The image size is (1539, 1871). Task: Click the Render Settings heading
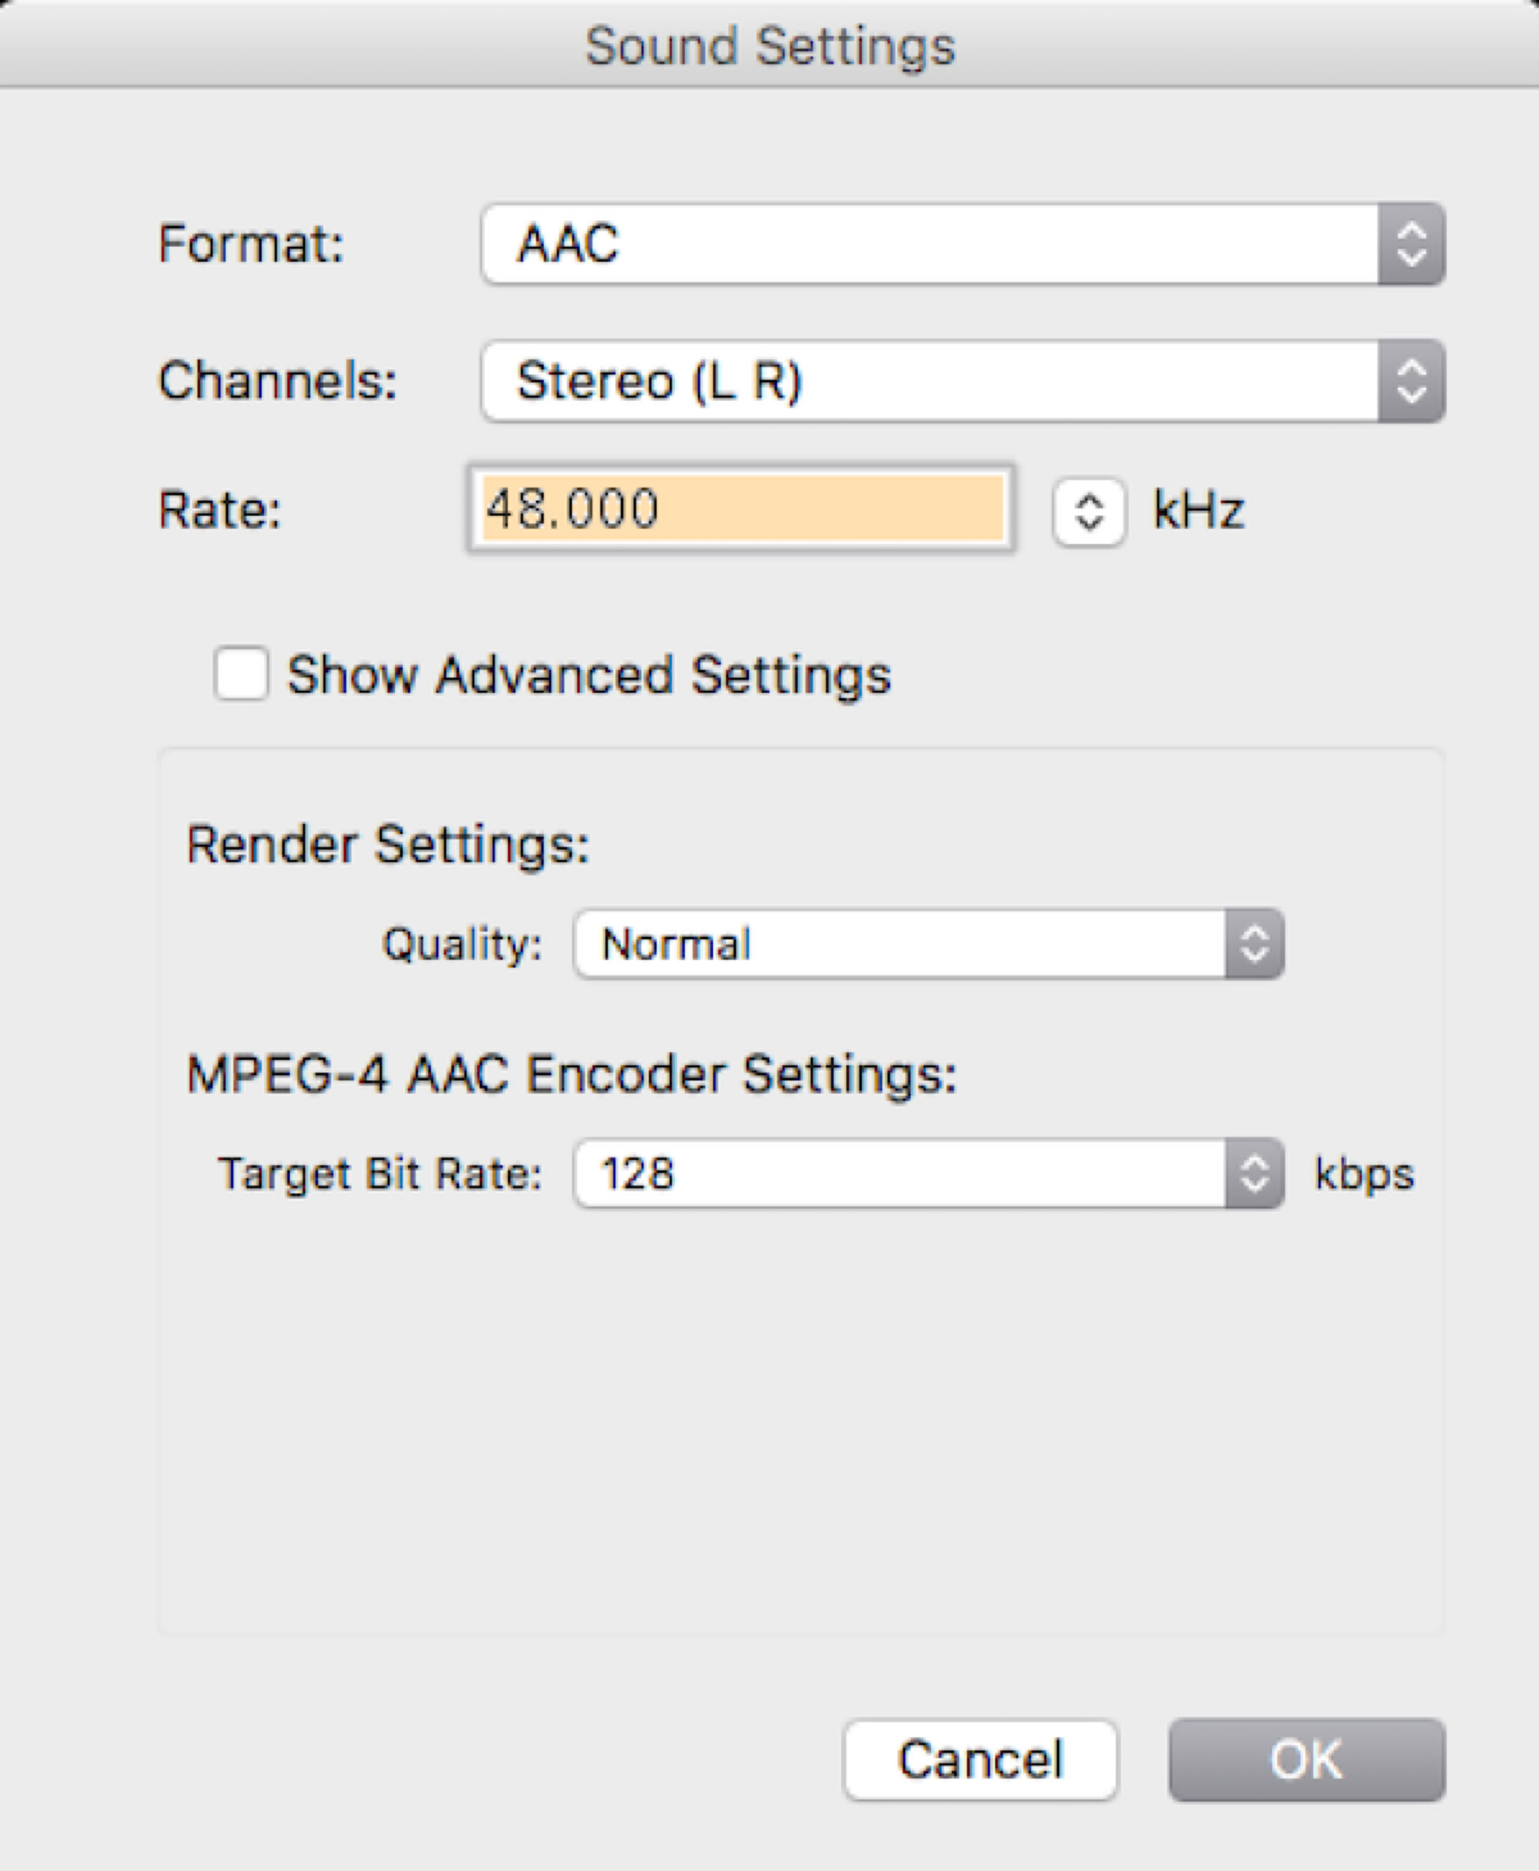pos(387,844)
